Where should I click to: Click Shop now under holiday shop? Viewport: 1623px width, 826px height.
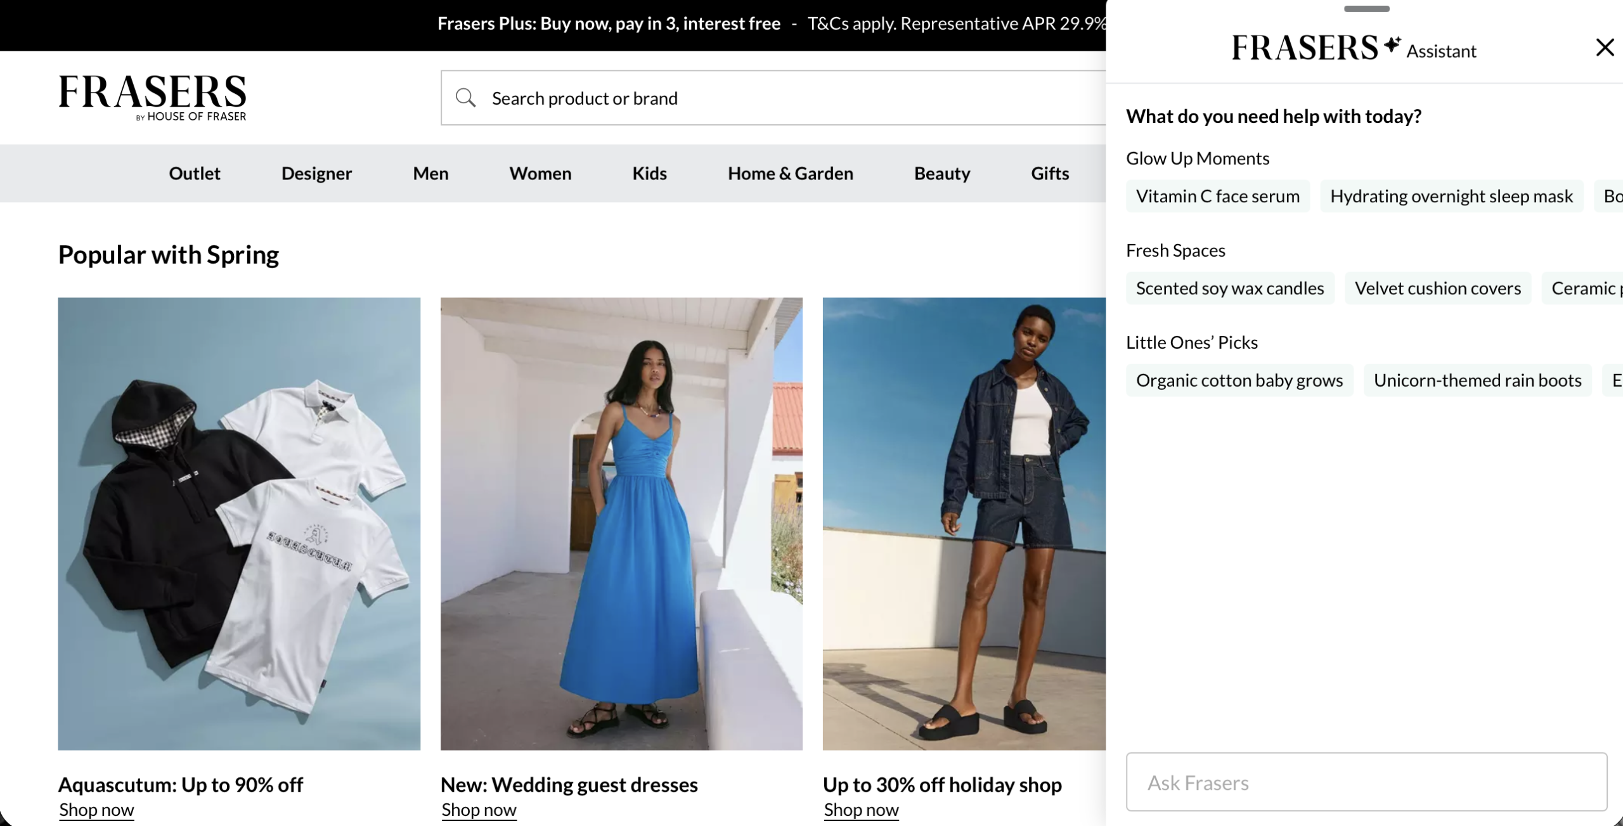[x=861, y=810]
